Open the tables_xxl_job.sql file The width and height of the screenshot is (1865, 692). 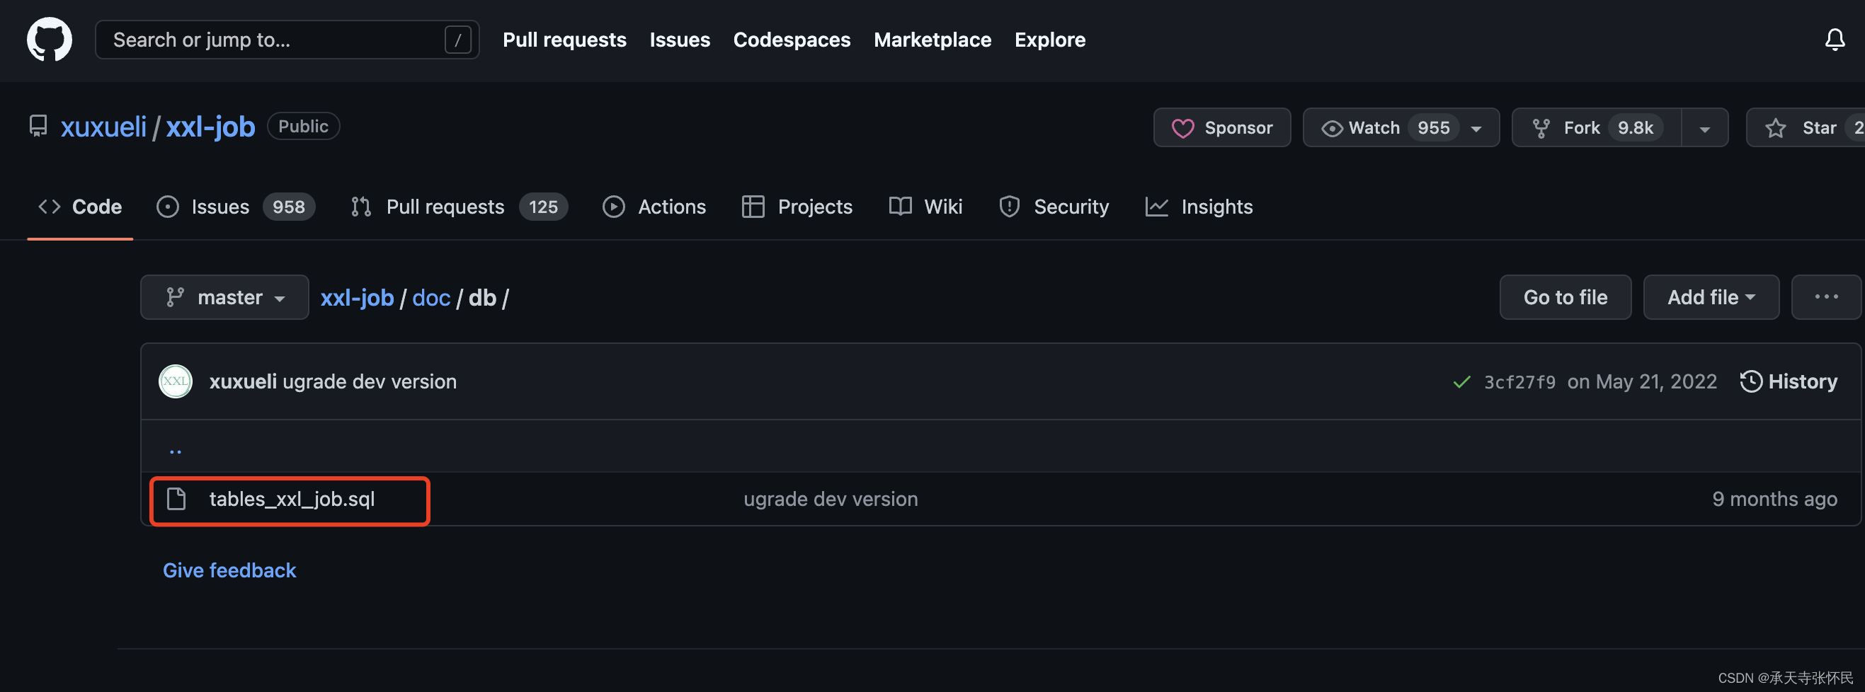292,500
